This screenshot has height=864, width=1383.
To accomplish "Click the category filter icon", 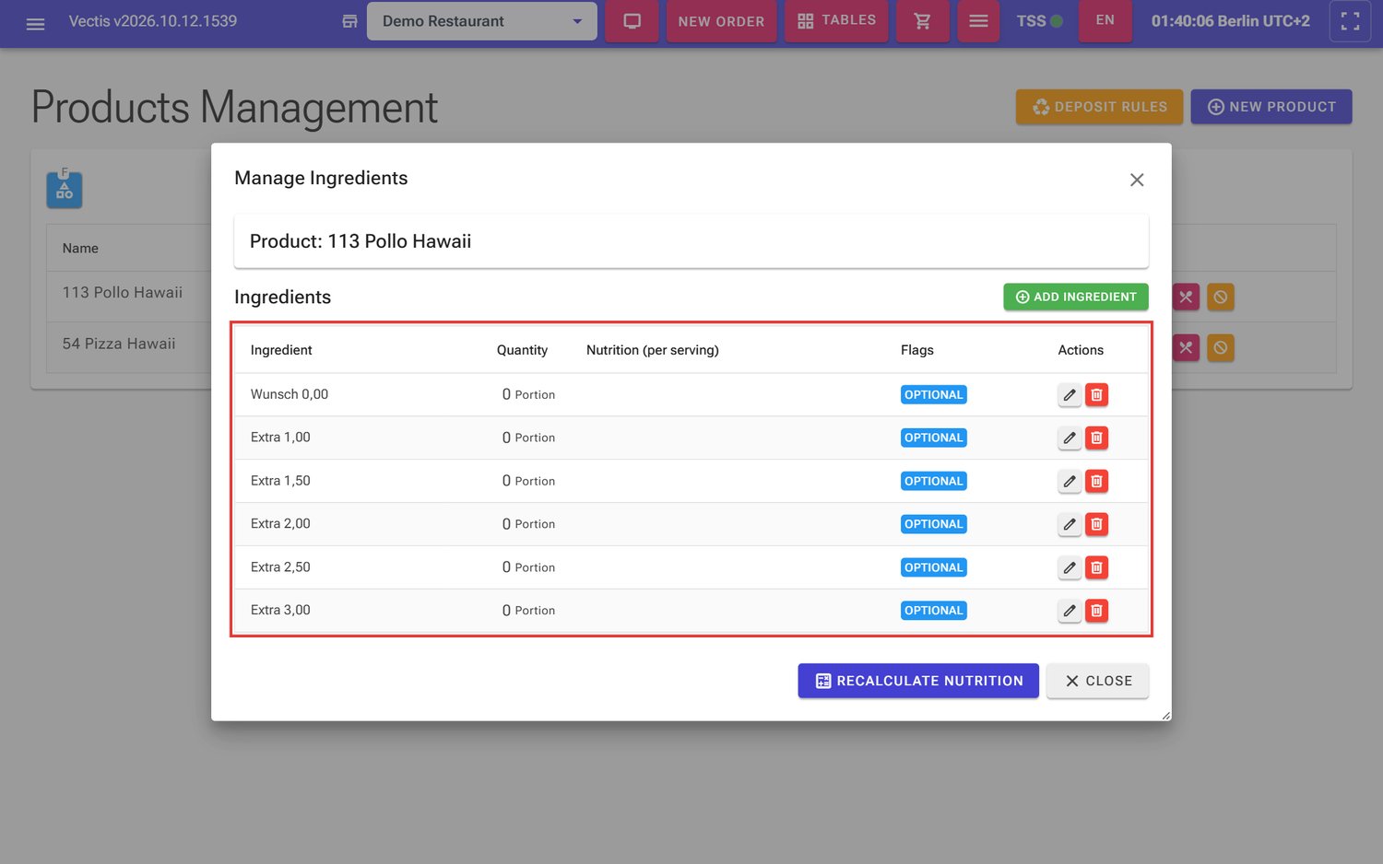I will click(65, 190).
